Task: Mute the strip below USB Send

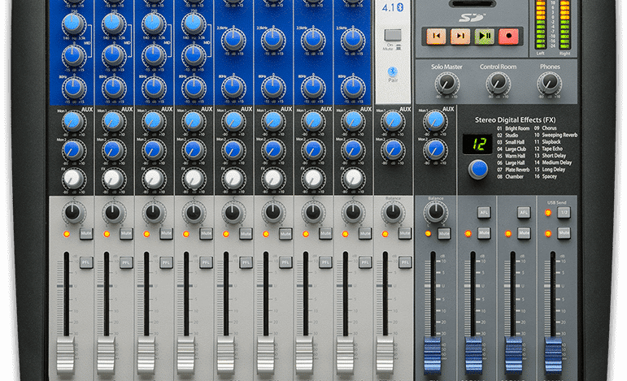Action: 564,233
